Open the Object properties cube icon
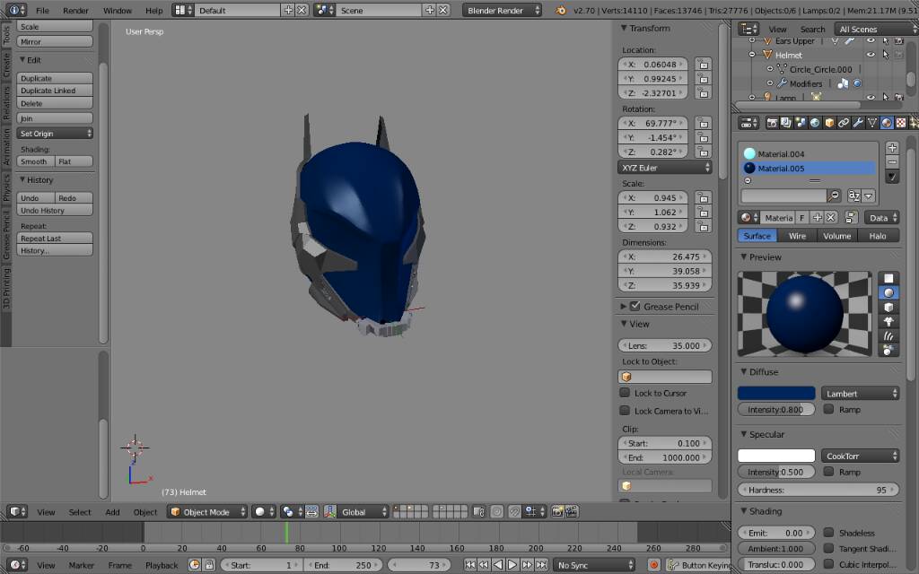 click(x=829, y=123)
